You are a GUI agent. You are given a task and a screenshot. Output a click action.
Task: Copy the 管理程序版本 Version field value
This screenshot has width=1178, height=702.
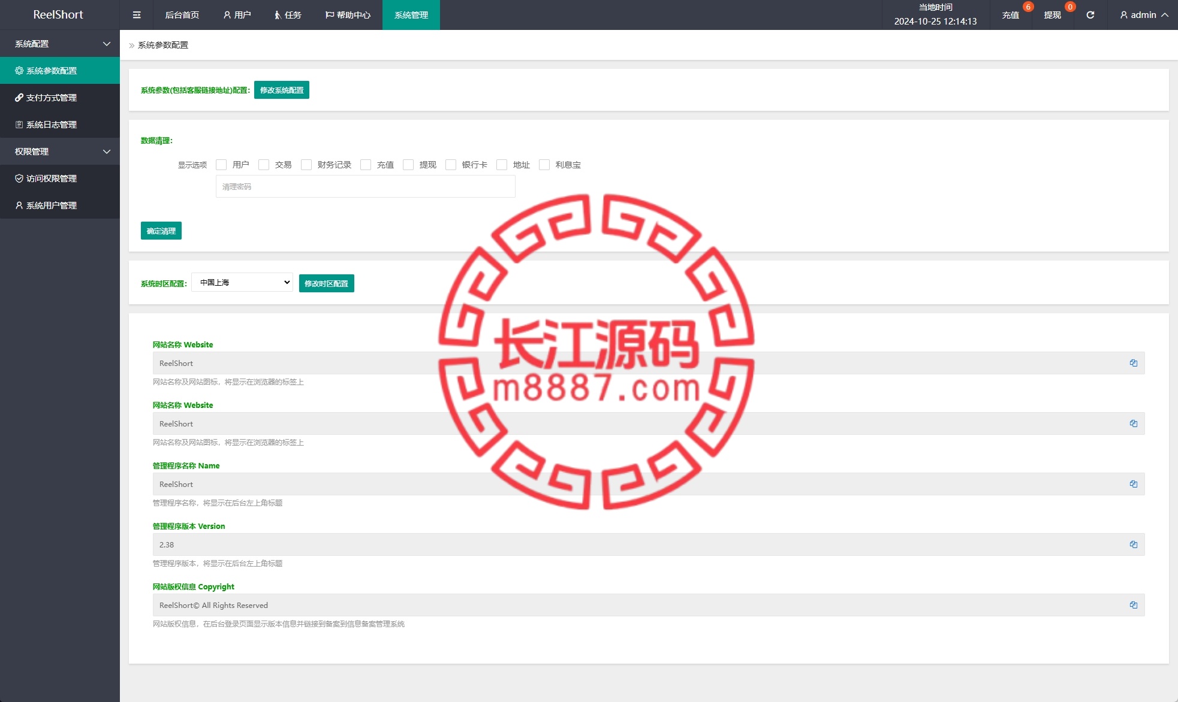pos(1134,544)
